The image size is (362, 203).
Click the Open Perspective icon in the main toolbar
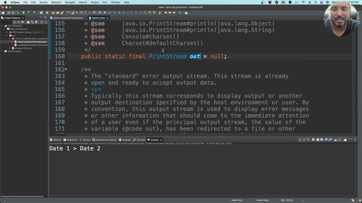(186, 12)
